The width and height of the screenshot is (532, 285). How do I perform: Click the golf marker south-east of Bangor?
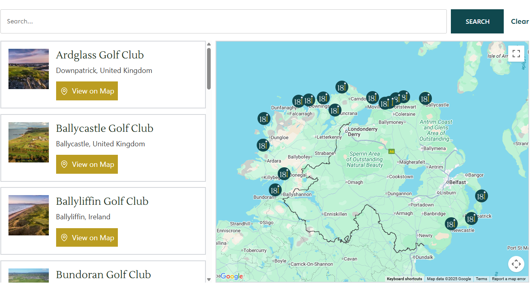(x=481, y=196)
